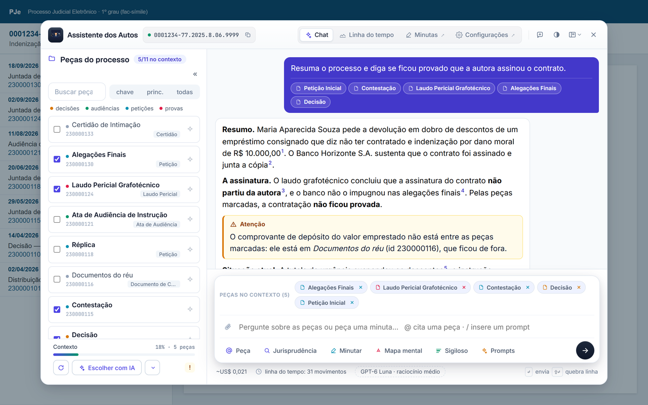
Task: Uncheck the Contestação checkbox in the list
Action: (57, 309)
